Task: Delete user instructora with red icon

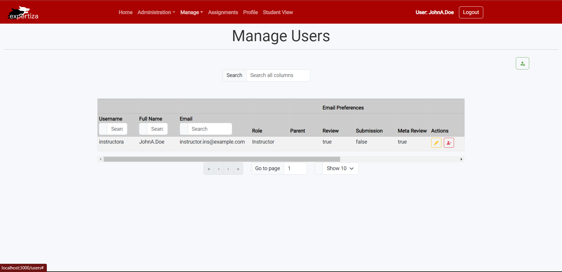Action: coord(449,143)
